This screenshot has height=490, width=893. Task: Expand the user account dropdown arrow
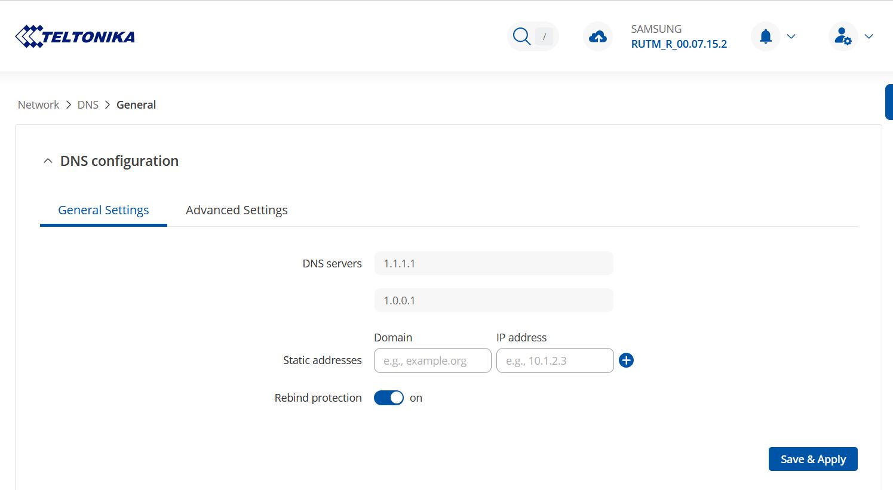tap(869, 36)
